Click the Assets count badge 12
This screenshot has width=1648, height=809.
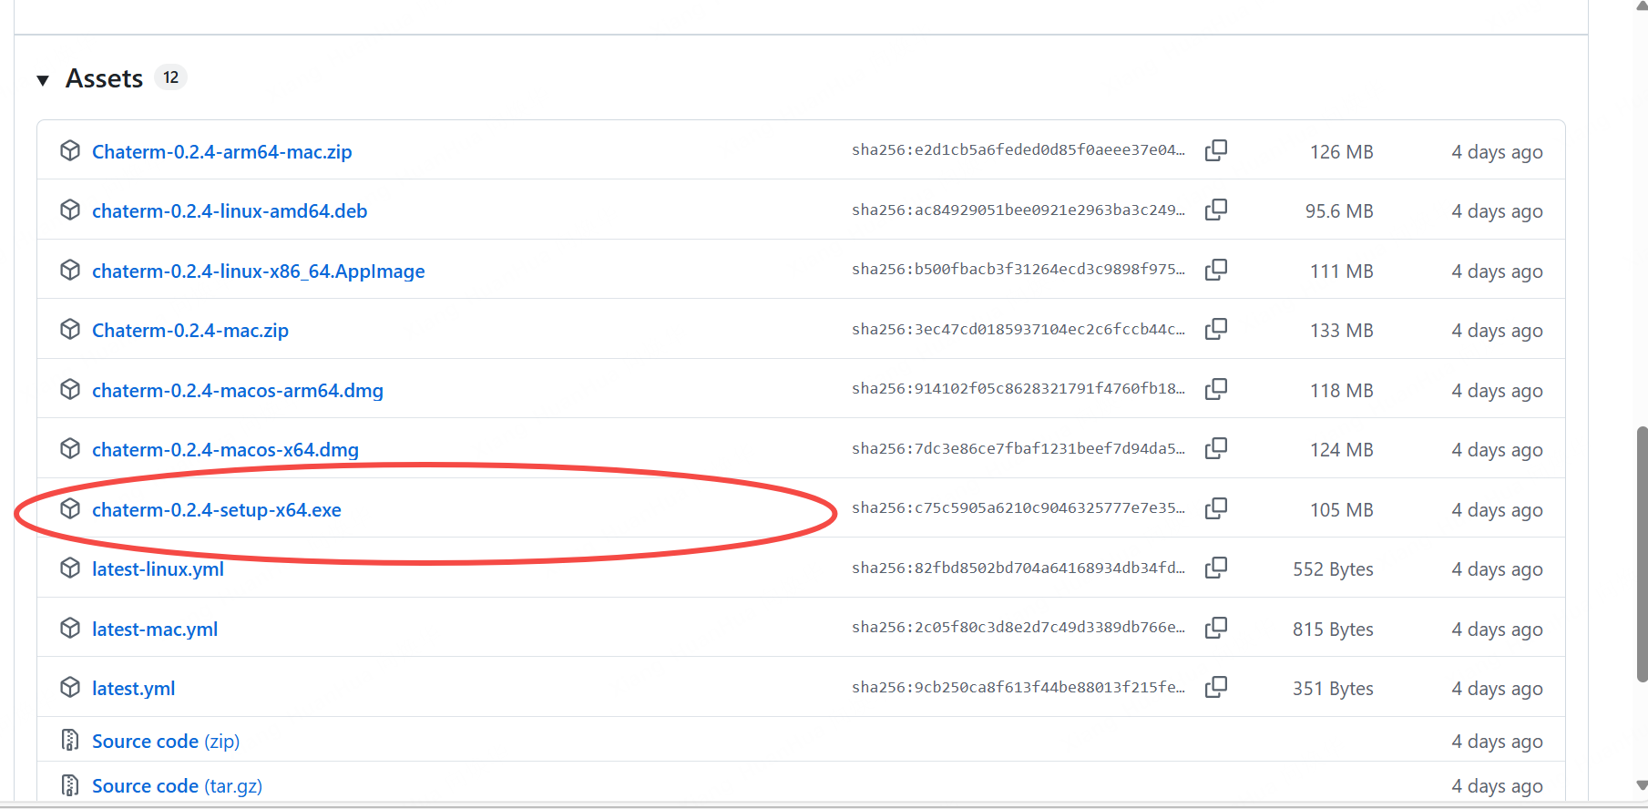point(171,77)
